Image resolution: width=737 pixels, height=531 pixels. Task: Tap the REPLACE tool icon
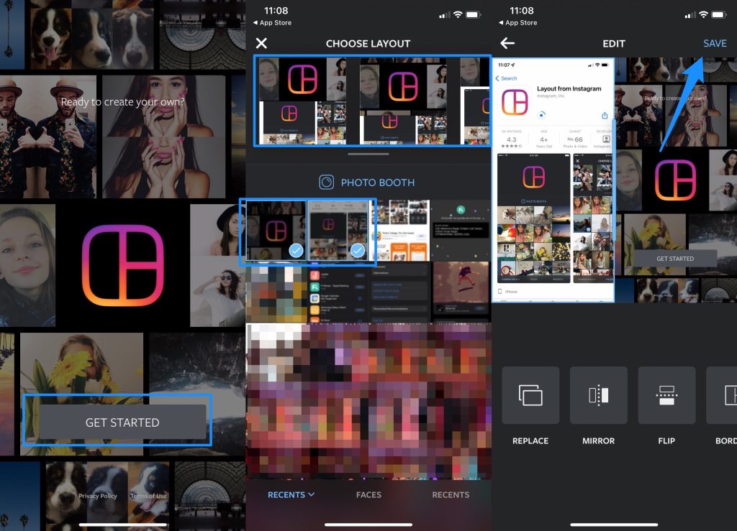coord(530,395)
